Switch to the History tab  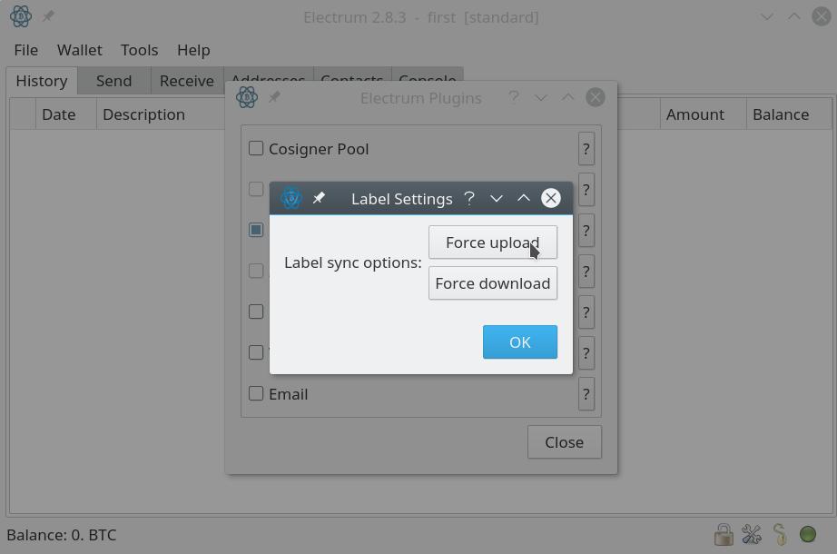coord(42,81)
